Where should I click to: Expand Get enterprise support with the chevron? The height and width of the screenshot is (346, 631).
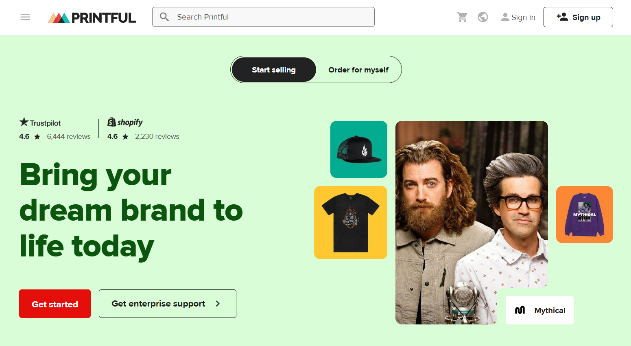click(218, 303)
